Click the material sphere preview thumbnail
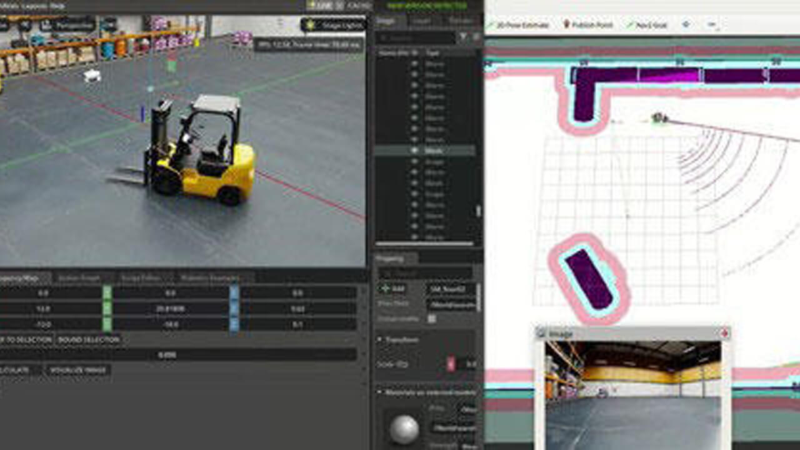800x450 pixels. 404,428
